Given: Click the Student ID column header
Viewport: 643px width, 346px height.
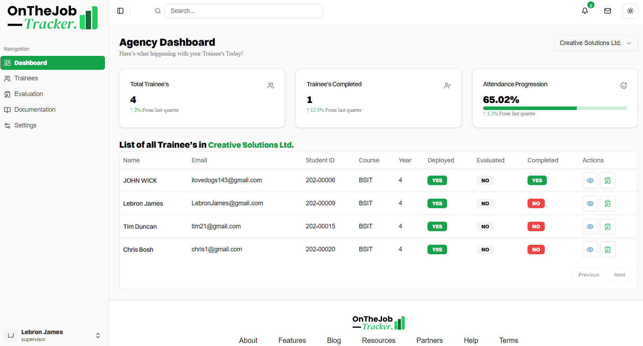Looking at the screenshot, I should (320, 160).
